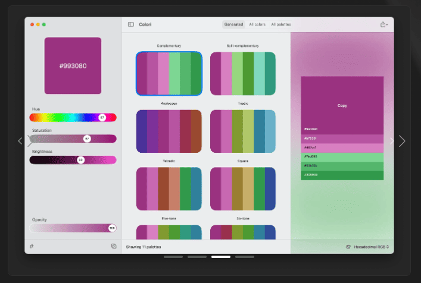Click the hash symbol in sidebar footer
The width and height of the screenshot is (421, 283).
pyautogui.click(x=32, y=246)
